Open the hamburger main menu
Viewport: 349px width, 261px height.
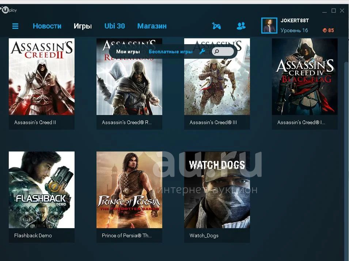[x=15, y=26]
